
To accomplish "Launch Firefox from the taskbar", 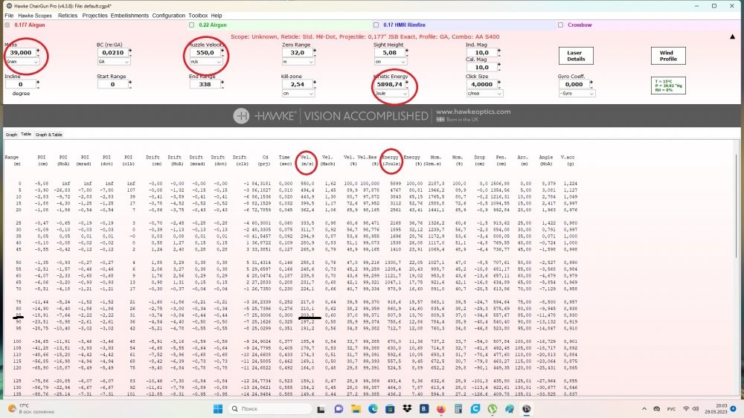I will point(440,409).
